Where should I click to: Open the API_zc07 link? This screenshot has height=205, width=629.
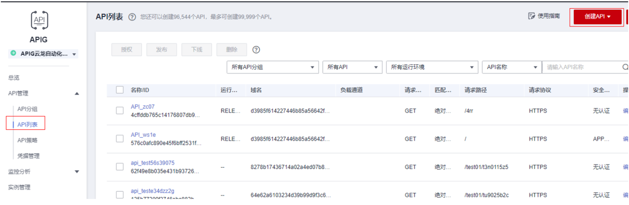[x=143, y=107]
